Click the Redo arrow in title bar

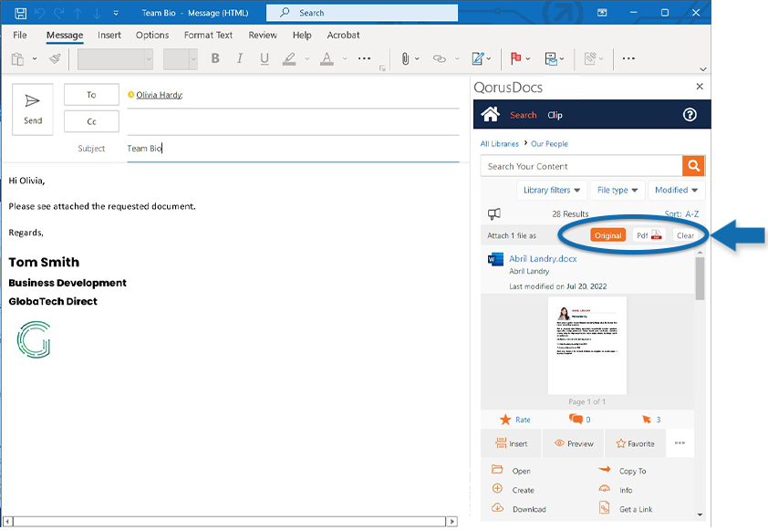[x=58, y=13]
